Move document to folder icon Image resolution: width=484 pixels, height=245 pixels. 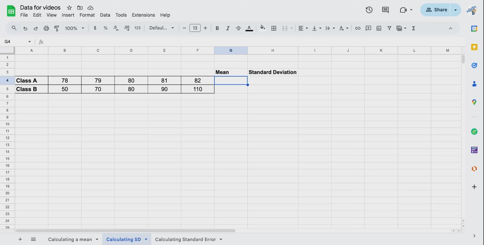click(80, 8)
